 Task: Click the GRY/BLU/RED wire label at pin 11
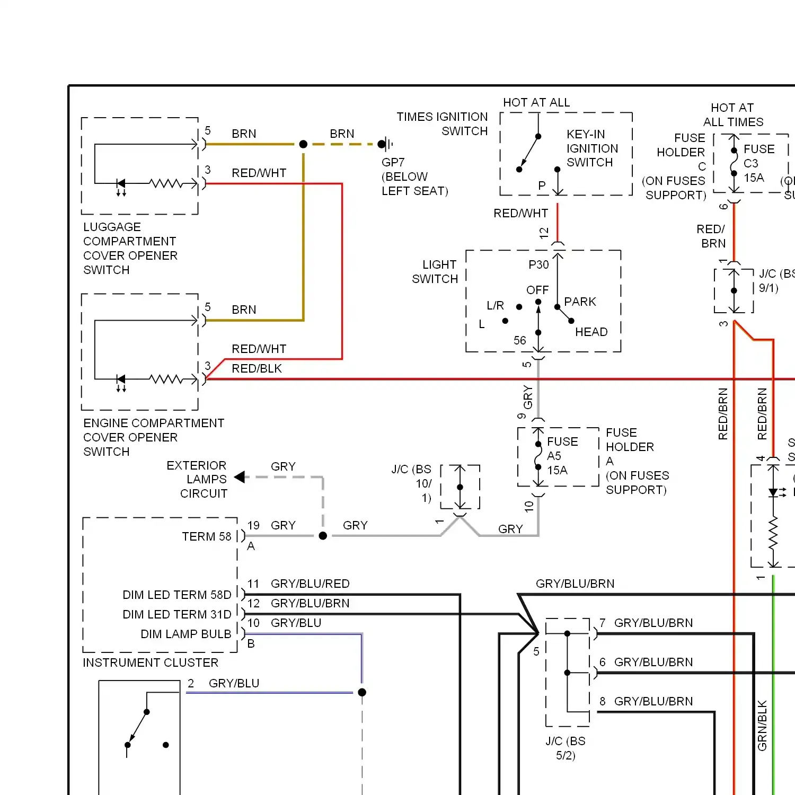pos(310,584)
